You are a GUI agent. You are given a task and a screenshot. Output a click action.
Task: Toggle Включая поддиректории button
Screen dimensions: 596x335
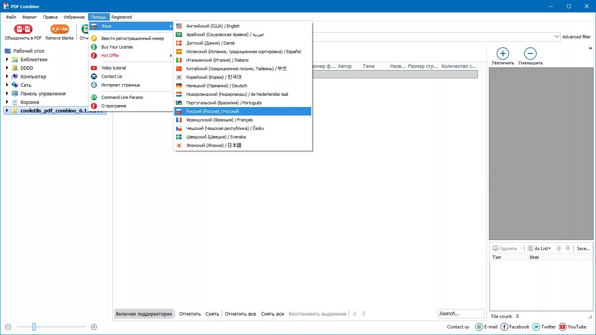pos(144,314)
